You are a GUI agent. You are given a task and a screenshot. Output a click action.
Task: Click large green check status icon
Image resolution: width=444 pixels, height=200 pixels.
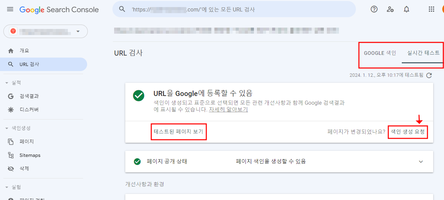(x=138, y=95)
